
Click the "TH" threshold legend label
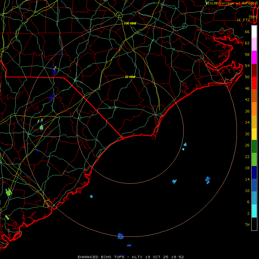click(x=247, y=225)
